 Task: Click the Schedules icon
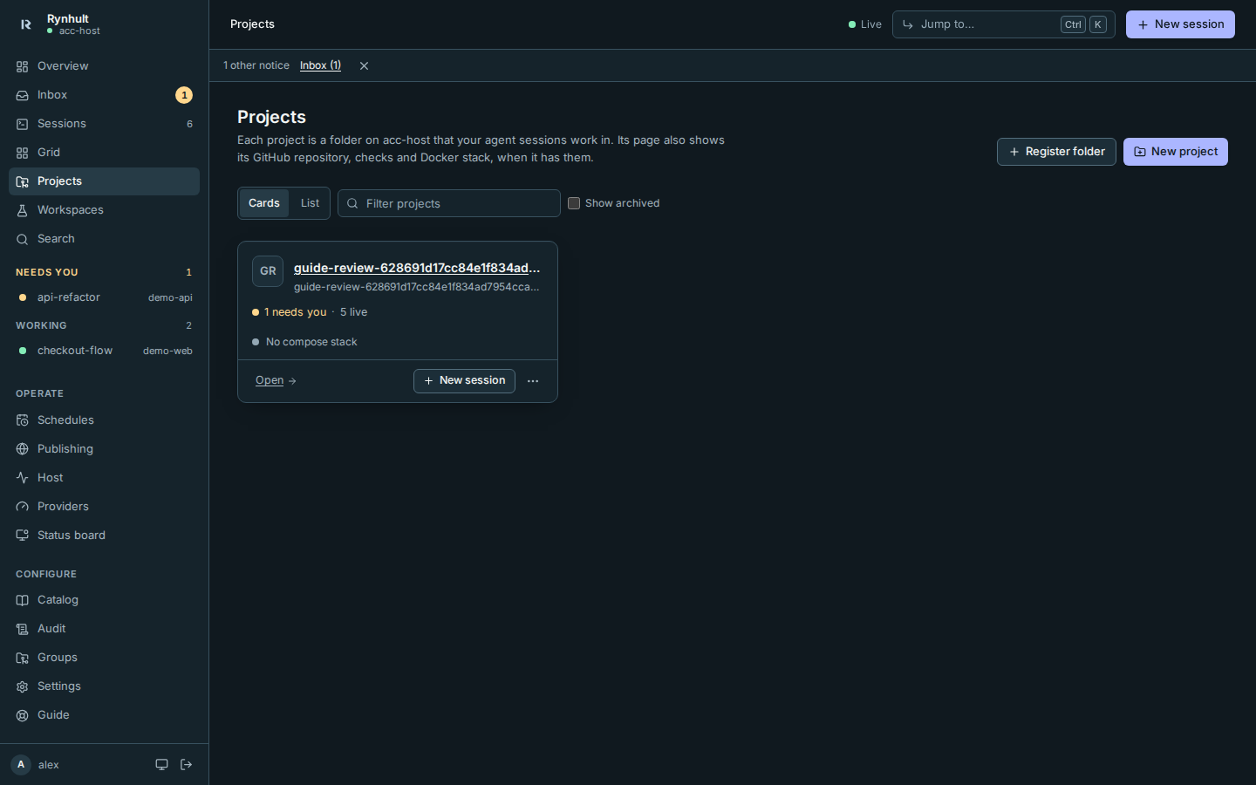coord(23,420)
